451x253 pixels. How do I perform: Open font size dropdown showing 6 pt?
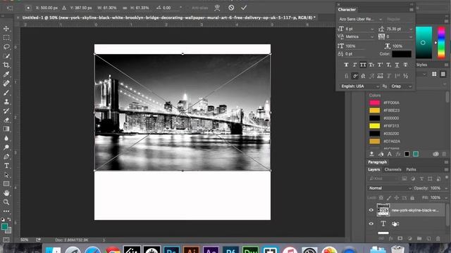click(372, 29)
